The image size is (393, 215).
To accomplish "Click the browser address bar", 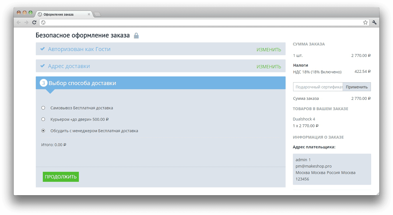I will (x=204, y=23).
